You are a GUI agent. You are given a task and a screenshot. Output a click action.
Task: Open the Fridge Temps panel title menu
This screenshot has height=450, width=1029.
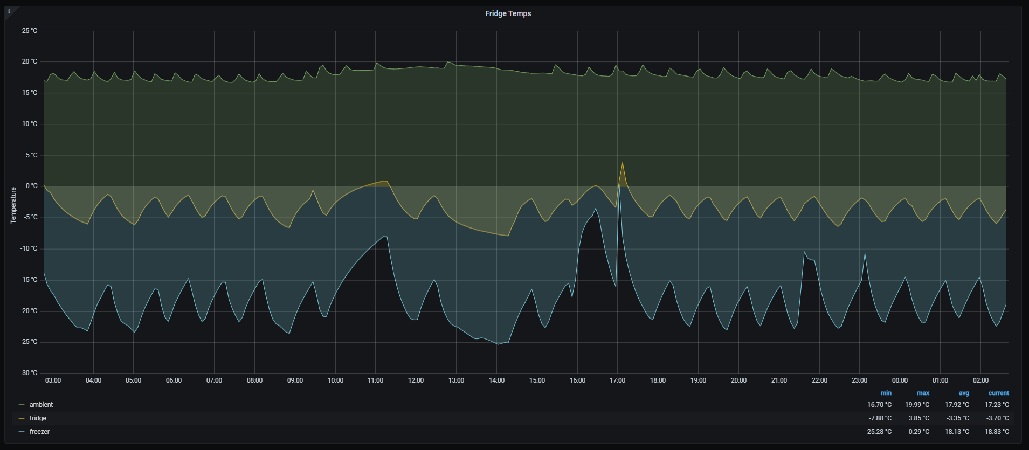tap(508, 13)
